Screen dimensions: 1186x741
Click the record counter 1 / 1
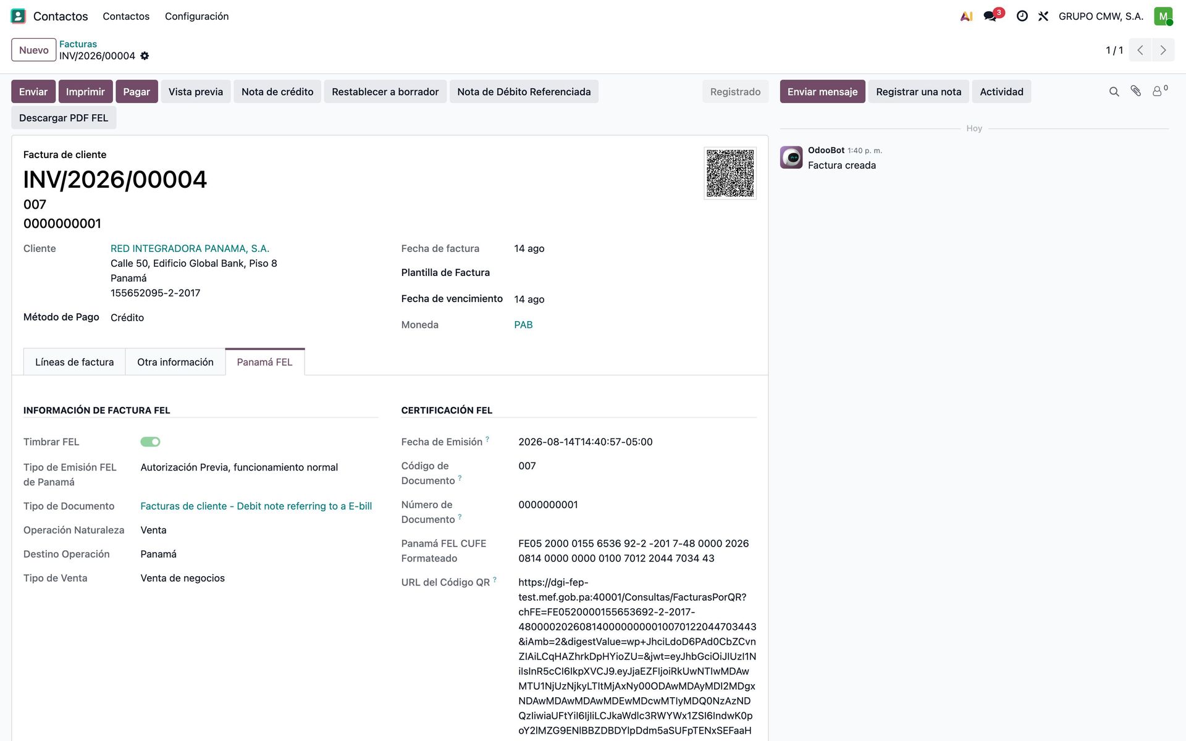click(1114, 50)
